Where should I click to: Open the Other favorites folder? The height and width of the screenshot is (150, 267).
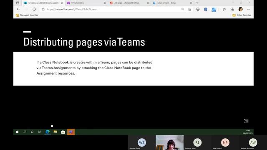[x=242, y=15]
